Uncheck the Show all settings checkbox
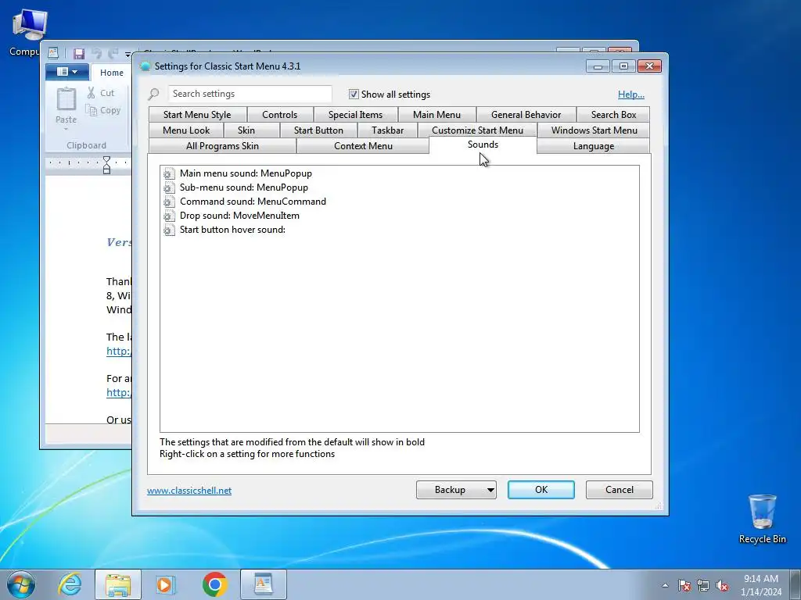 click(354, 95)
